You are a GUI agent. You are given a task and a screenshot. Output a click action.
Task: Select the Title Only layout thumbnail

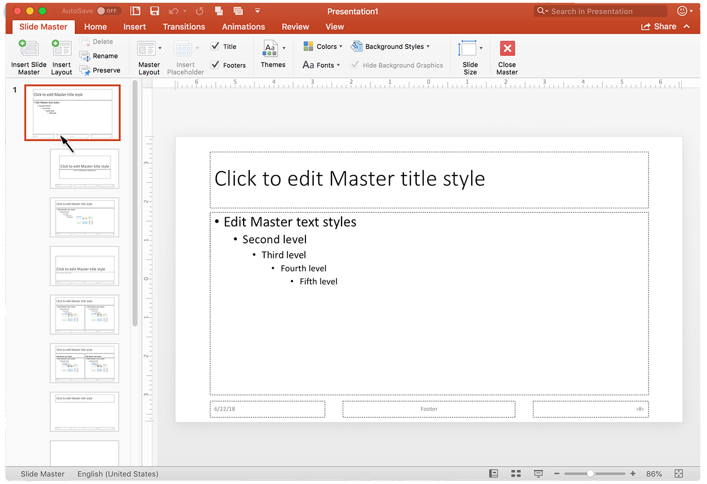point(85,412)
